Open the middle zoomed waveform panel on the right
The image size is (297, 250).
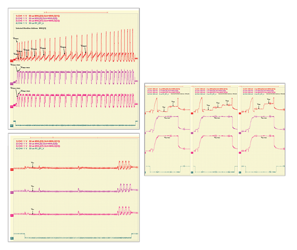coord(215,130)
